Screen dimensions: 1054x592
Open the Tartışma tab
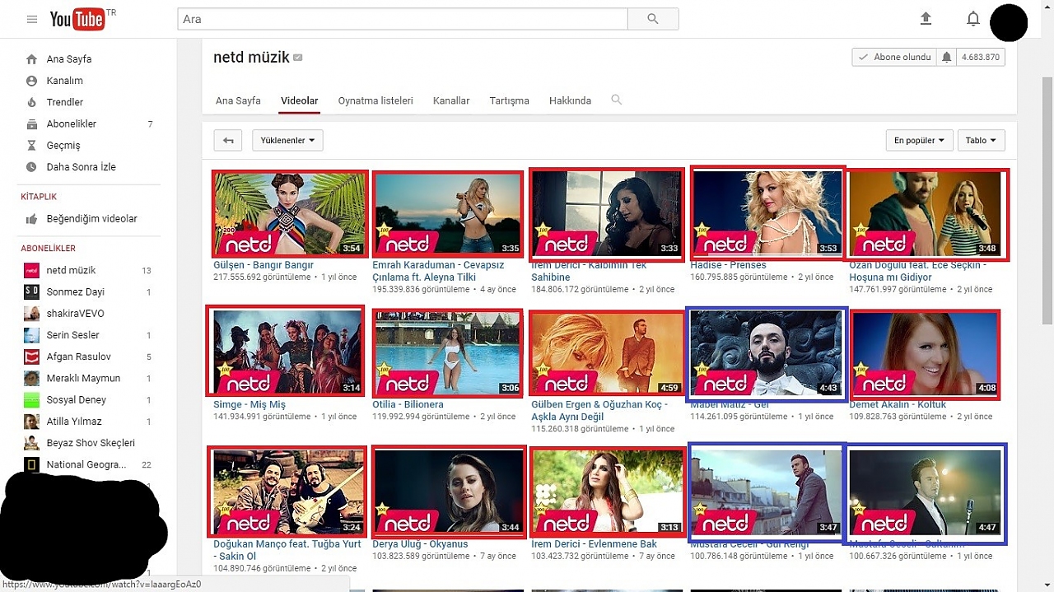coord(509,100)
